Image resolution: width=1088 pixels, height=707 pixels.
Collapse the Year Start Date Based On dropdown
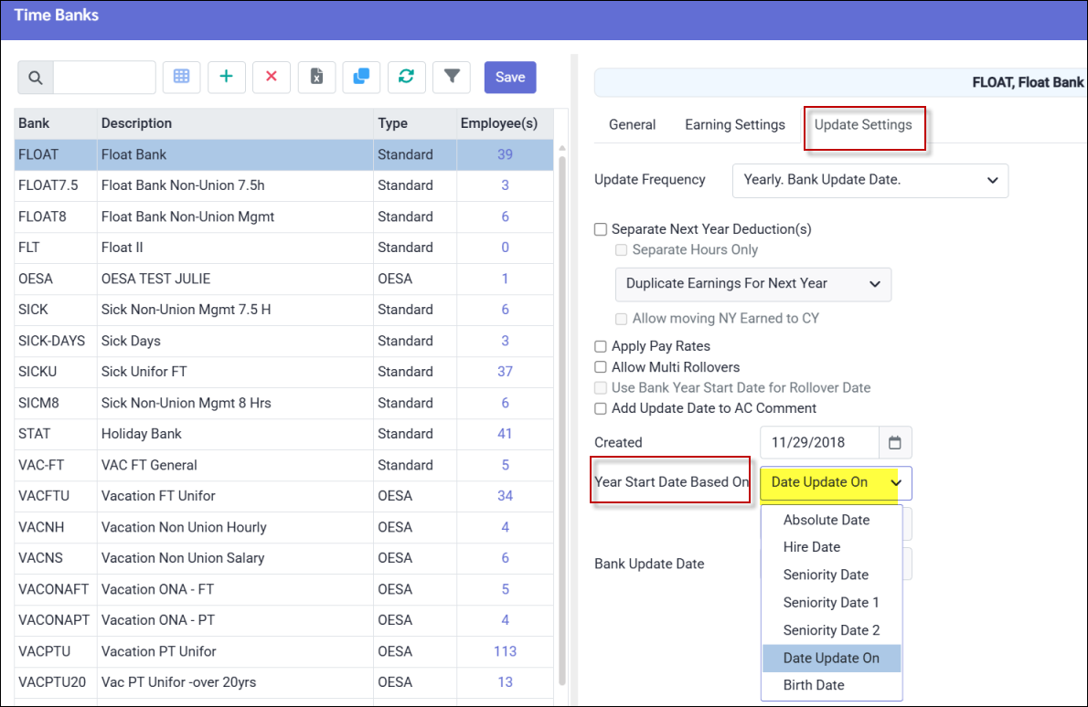[836, 482]
